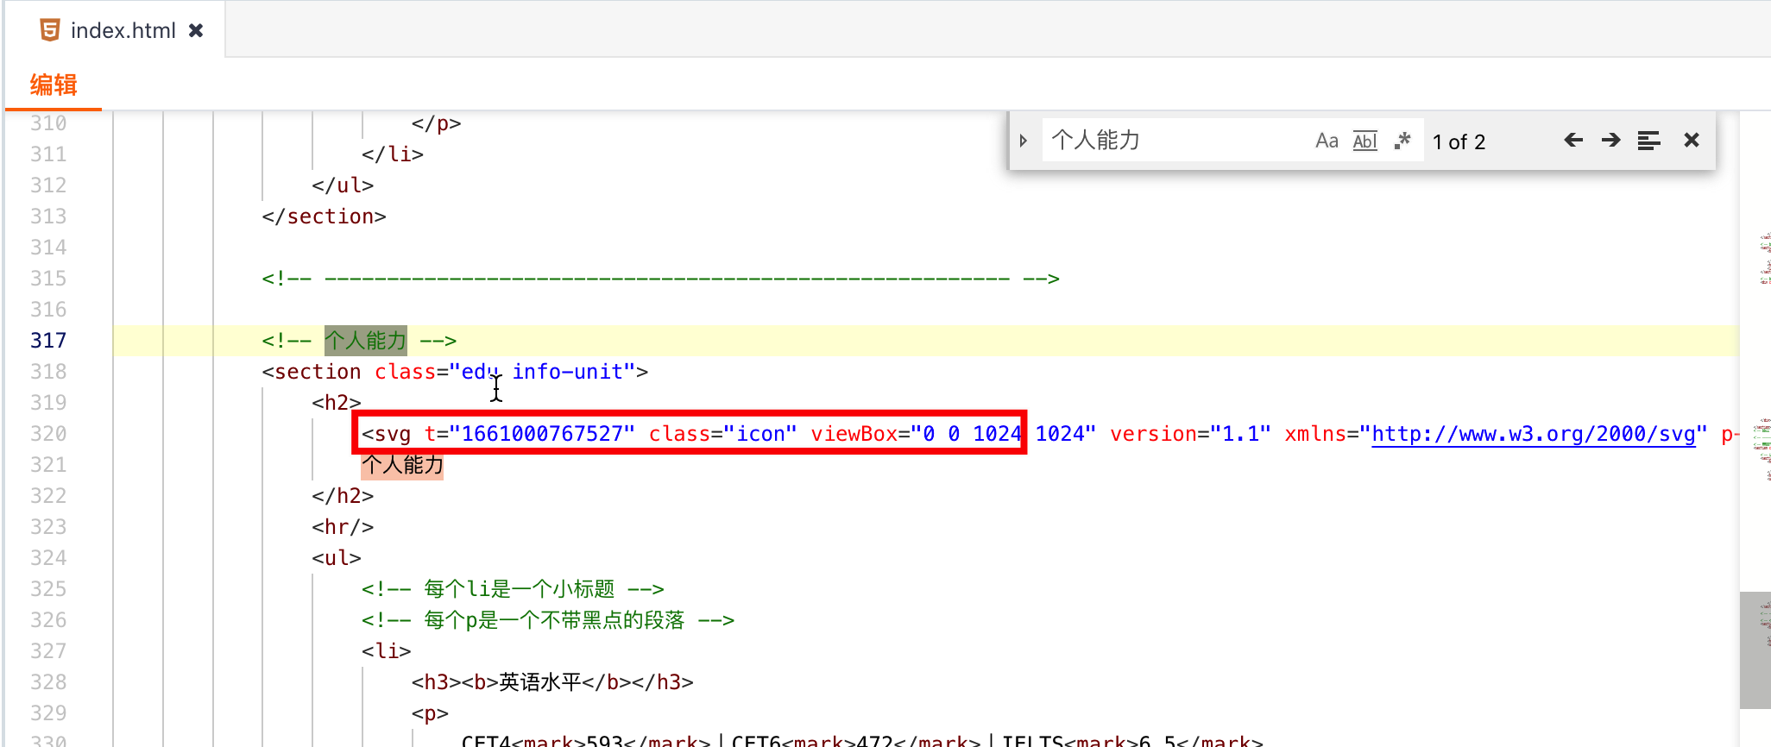
Task: Toggle Match Case (Aa) option
Action: tap(1327, 141)
